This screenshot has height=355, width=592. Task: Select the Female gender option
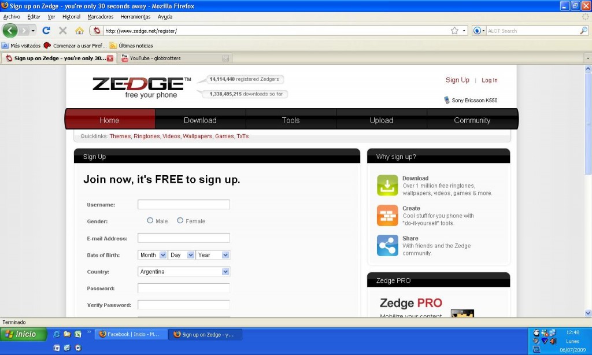180,220
